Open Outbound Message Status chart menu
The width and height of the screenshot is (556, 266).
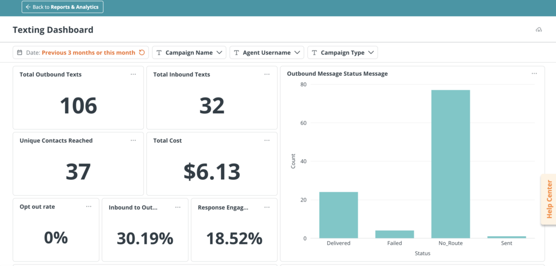coord(534,74)
